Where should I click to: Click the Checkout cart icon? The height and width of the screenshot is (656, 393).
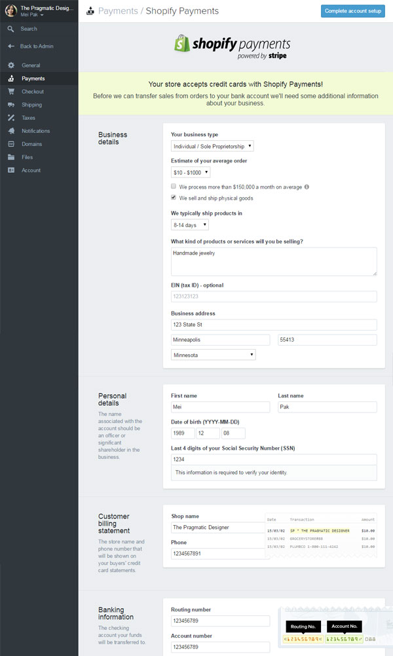click(11, 92)
